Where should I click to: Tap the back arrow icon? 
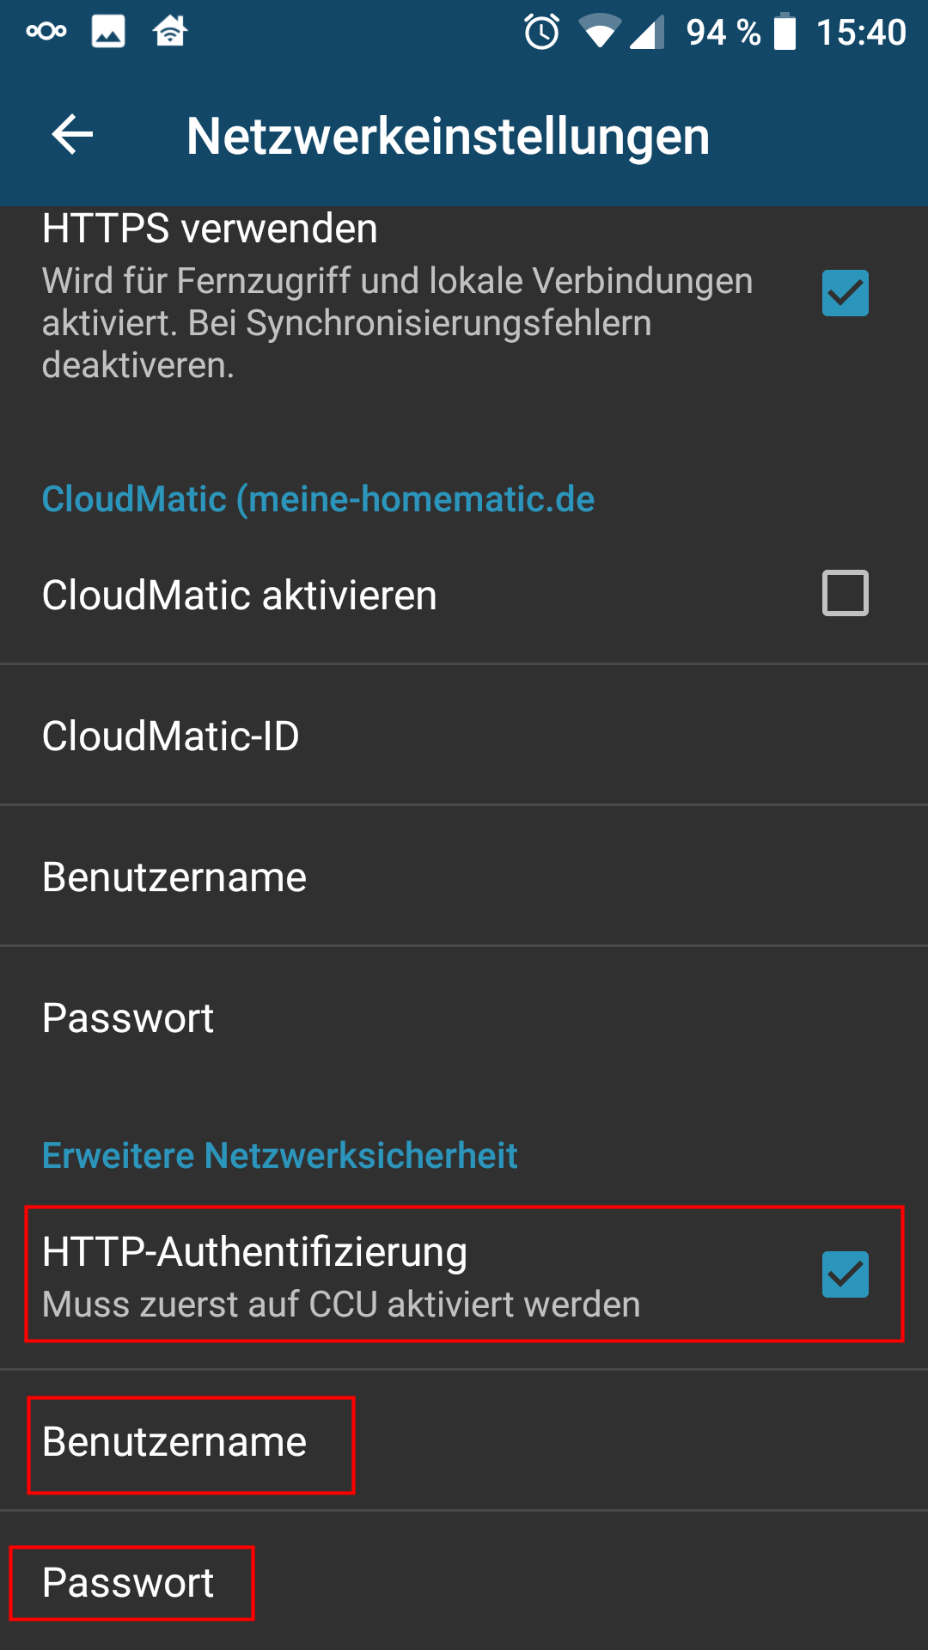(x=72, y=135)
